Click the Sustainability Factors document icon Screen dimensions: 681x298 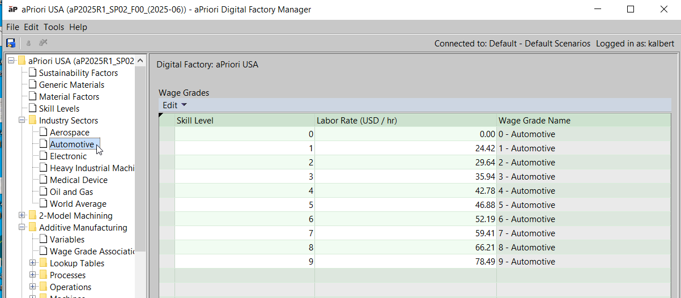[32, 73]
